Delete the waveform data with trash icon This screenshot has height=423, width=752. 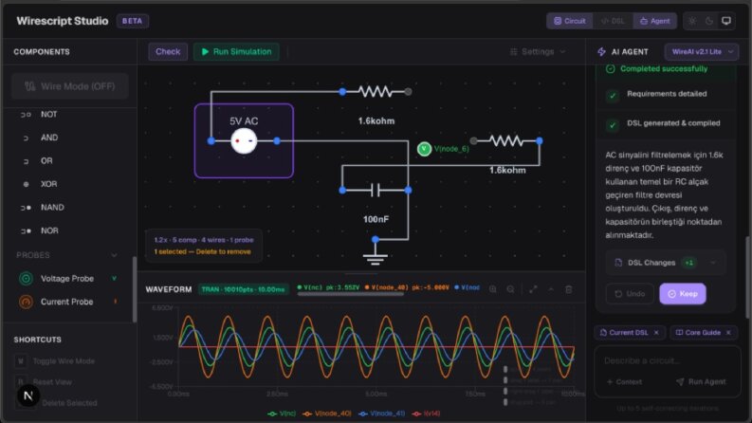[568, 289]
